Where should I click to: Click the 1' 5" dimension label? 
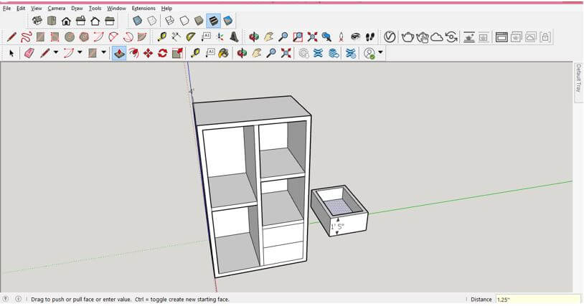[338, 226]
